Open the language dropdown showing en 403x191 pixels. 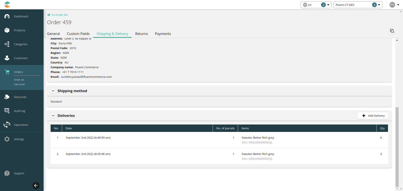(316, 5)
